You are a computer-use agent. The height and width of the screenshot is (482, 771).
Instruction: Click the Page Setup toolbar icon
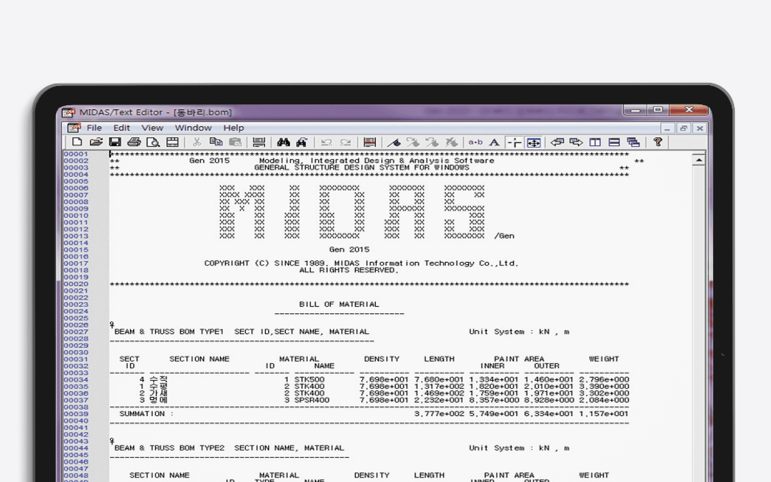coord(173,142)
